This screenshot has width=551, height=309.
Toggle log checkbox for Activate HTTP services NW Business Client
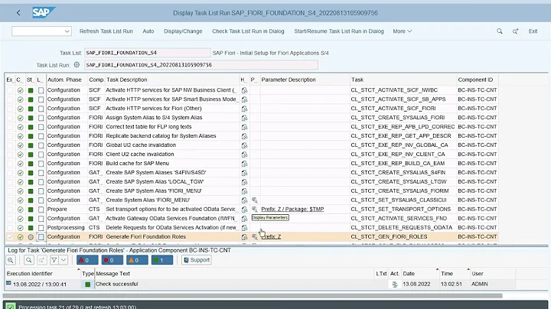click(41, 90)
